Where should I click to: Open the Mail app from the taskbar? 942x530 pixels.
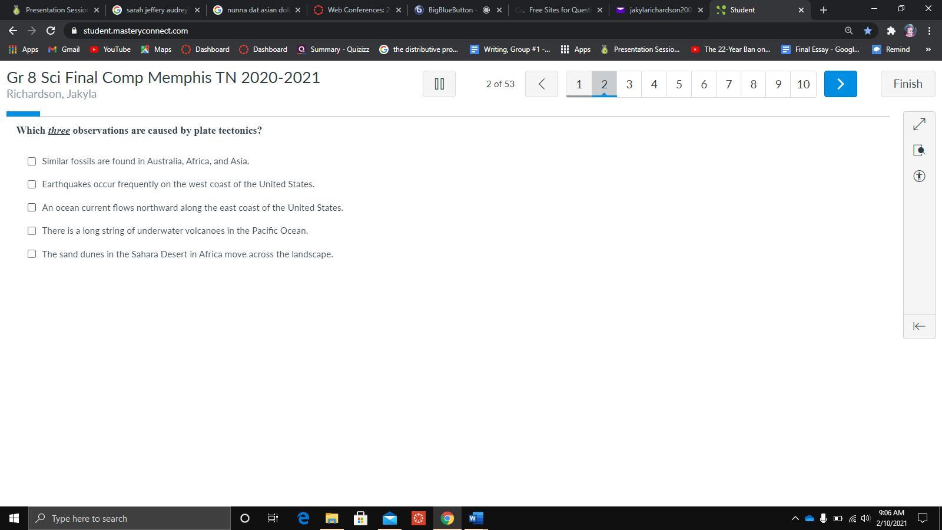[390, 518]
